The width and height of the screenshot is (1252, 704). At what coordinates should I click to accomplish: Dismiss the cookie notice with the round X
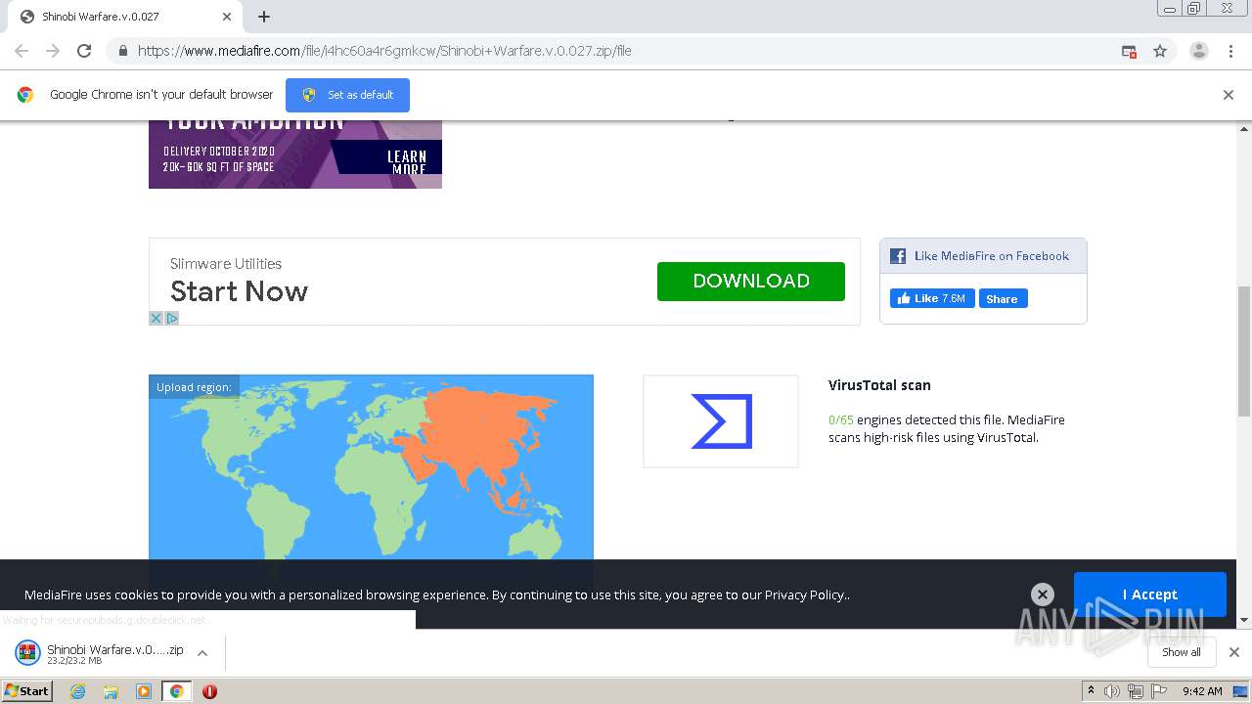1043,594
